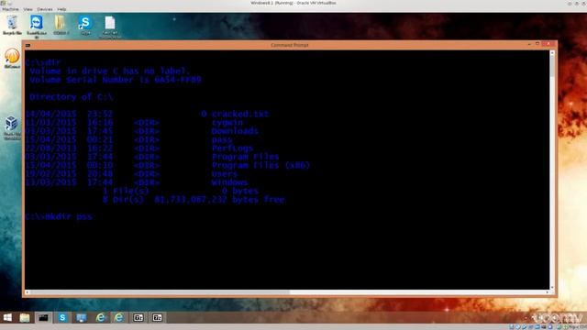The width and height of the screenshot is (587, 330).
Task: Open the Command Prompt window system menu icon
Action: 28,45
